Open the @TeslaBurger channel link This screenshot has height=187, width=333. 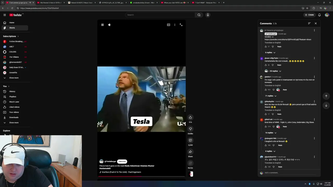click(x=110, y=162)
